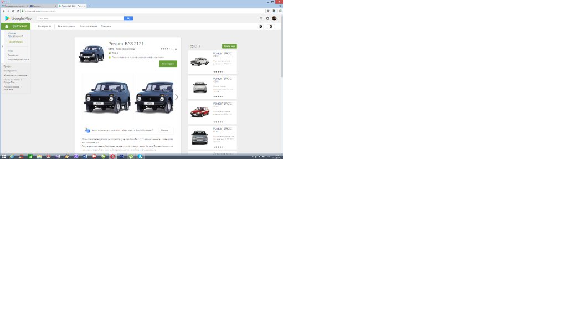Click the category link beside developer name
567x319 pixels.
125,49
